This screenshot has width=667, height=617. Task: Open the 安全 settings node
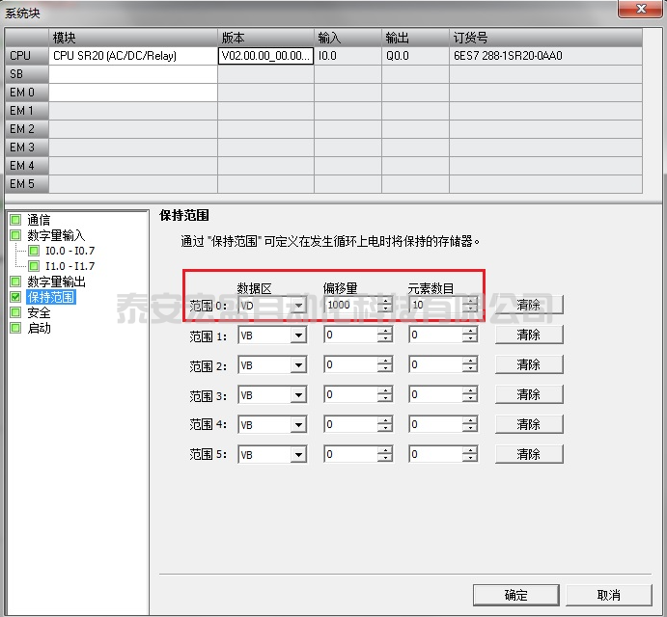click(x=39, y=313)
